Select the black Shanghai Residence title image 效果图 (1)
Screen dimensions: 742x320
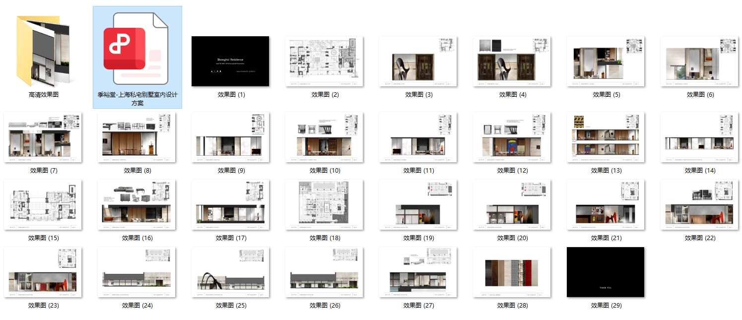(x=230, y=61)
